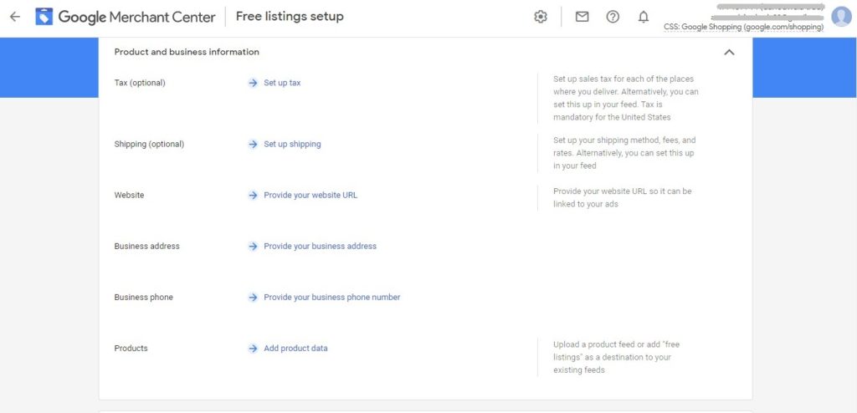
Task: Open the notifications bell icon
Action: click(644, 17)
